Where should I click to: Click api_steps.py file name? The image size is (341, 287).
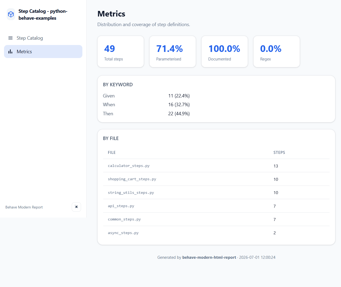[x=121, y=206]
